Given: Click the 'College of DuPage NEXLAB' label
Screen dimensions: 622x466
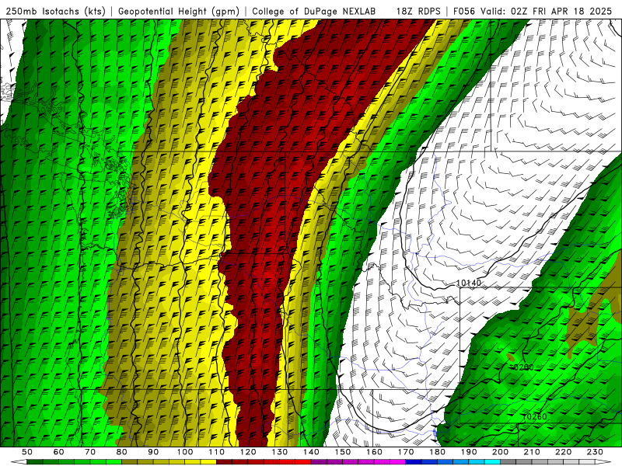Looking at the screenshot, I should (x=313, y=11).
